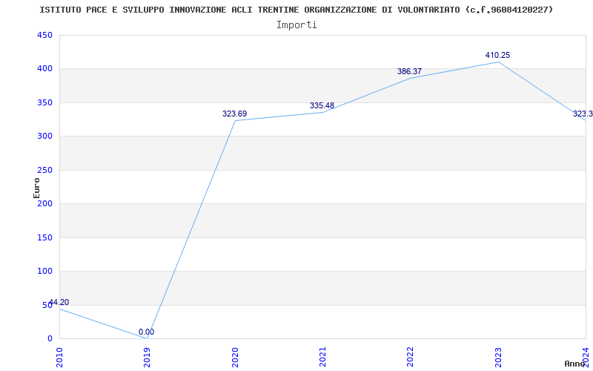Viewport: 593px width, 371px height.
Task: Click the x-axis year 2021
Action: (x=322, y=357)
